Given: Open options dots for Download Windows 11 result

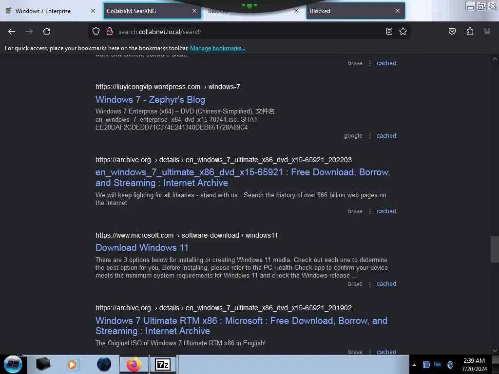Looking at the screenshot, I should (x=369, y=284).
